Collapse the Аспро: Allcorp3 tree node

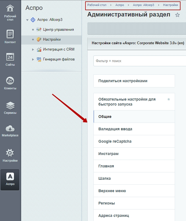coord(27,20)
